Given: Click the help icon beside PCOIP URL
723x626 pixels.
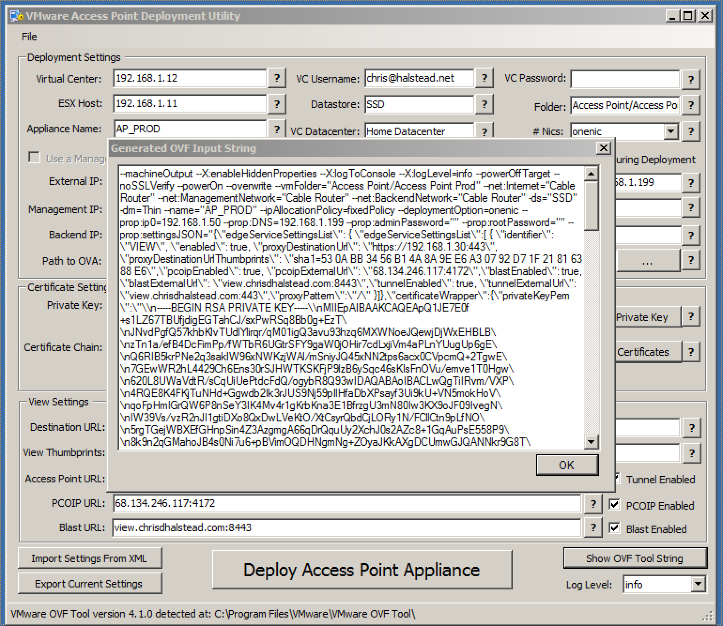Looking at the screenshot, I should (x=593, y=504).
